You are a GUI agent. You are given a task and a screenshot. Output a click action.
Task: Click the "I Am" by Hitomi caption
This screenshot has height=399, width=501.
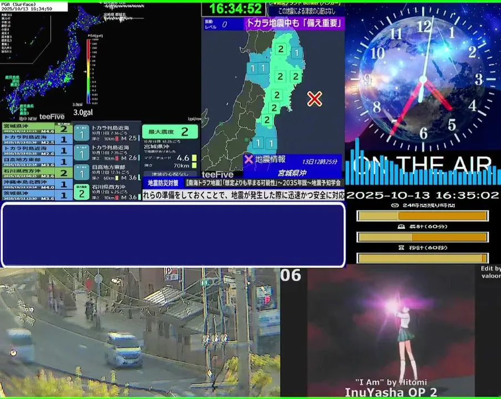click(x=391, y=382)
